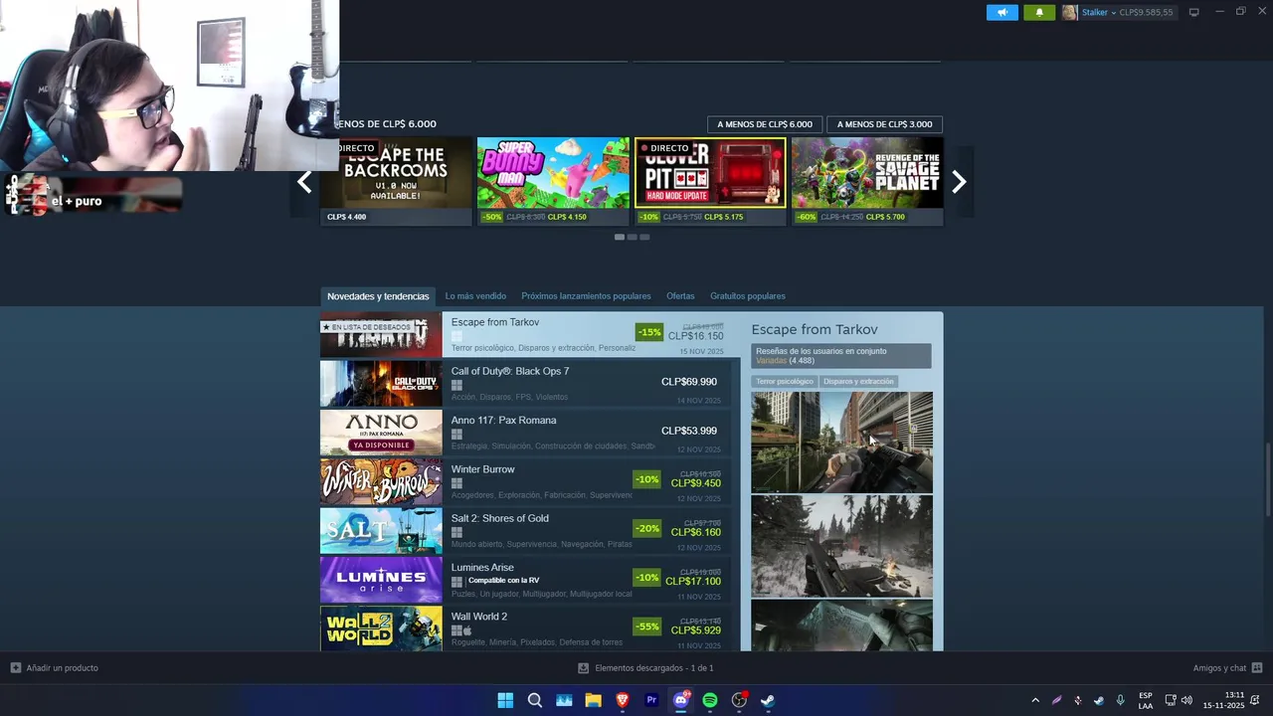1273x716 pixels.
Task: Click the Salt 2 thumbnail image
Action: coord(381,531)
